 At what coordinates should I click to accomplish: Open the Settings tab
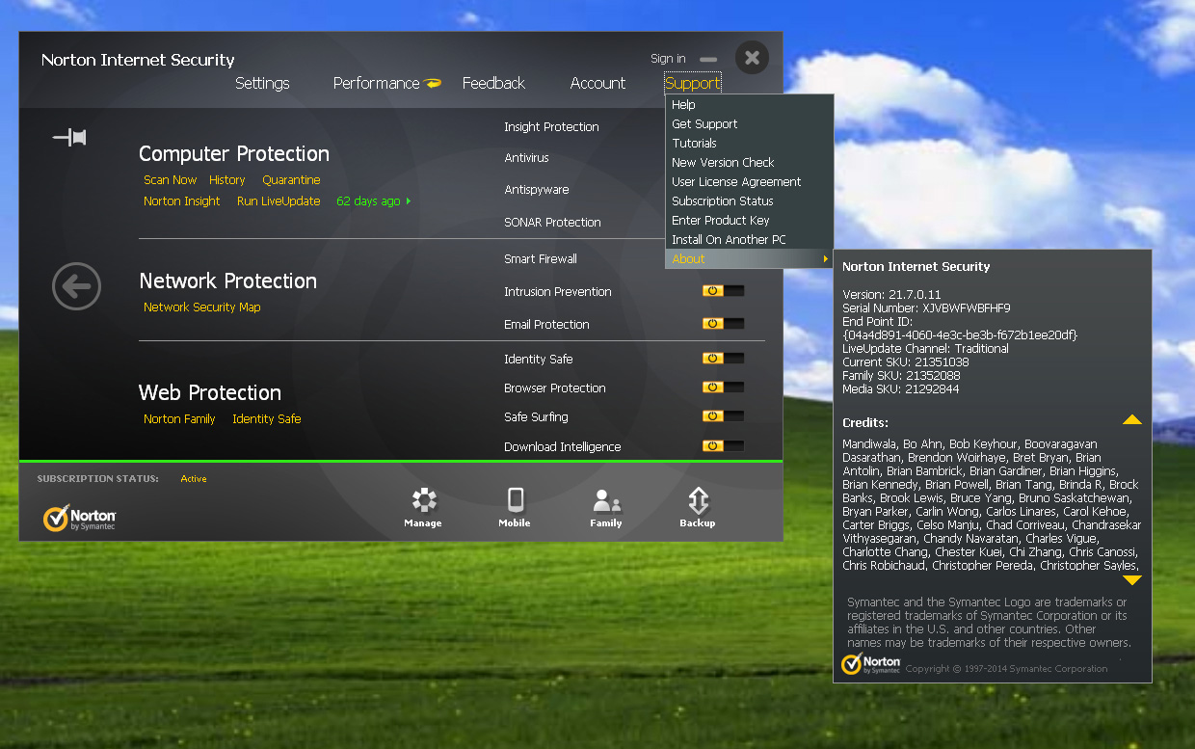point(262,83)
